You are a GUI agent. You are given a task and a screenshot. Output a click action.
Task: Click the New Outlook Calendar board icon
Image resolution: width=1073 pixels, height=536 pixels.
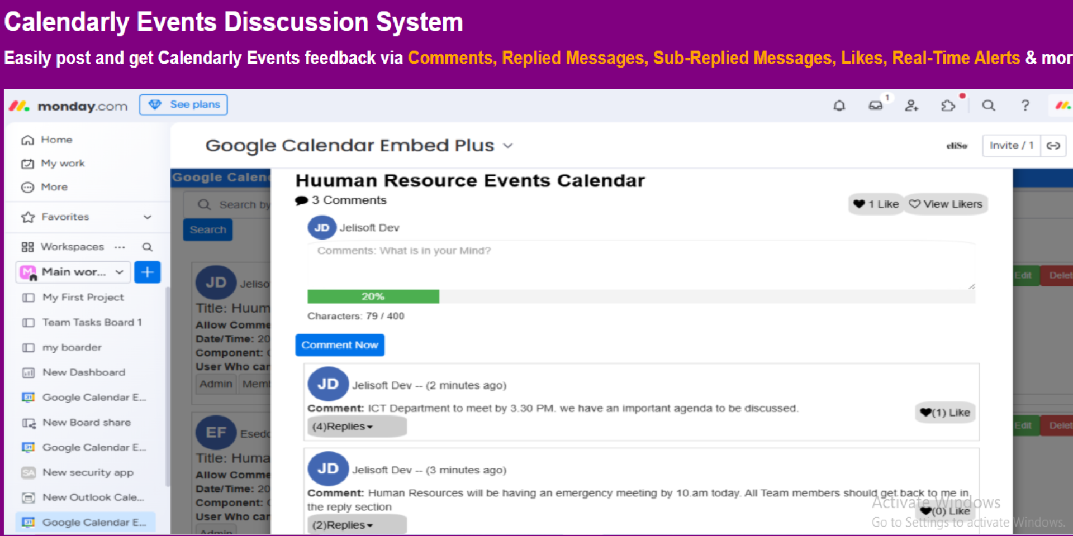[x=28, y=497]
